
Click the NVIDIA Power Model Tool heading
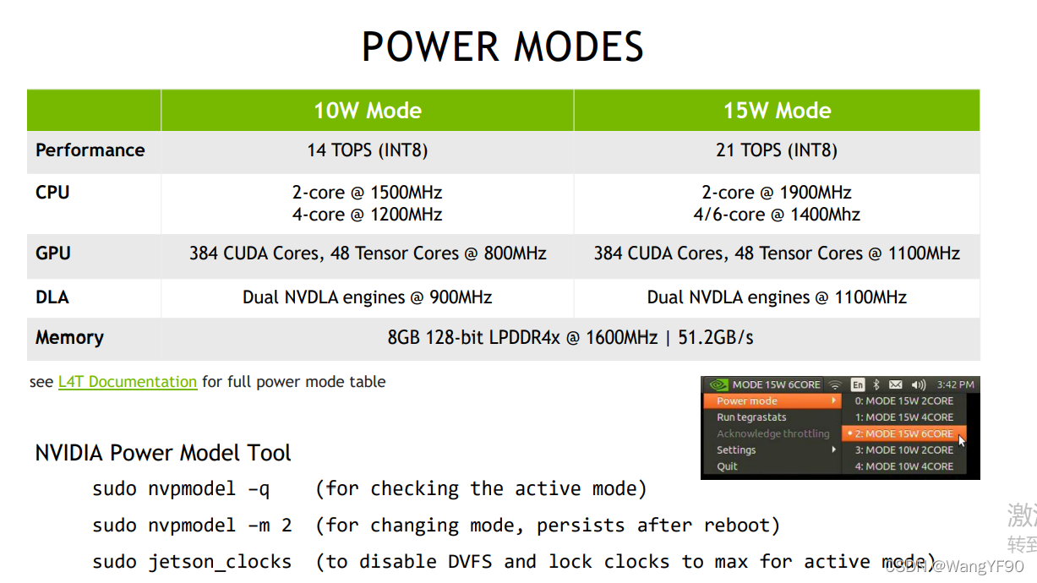[x=163, y=453]
